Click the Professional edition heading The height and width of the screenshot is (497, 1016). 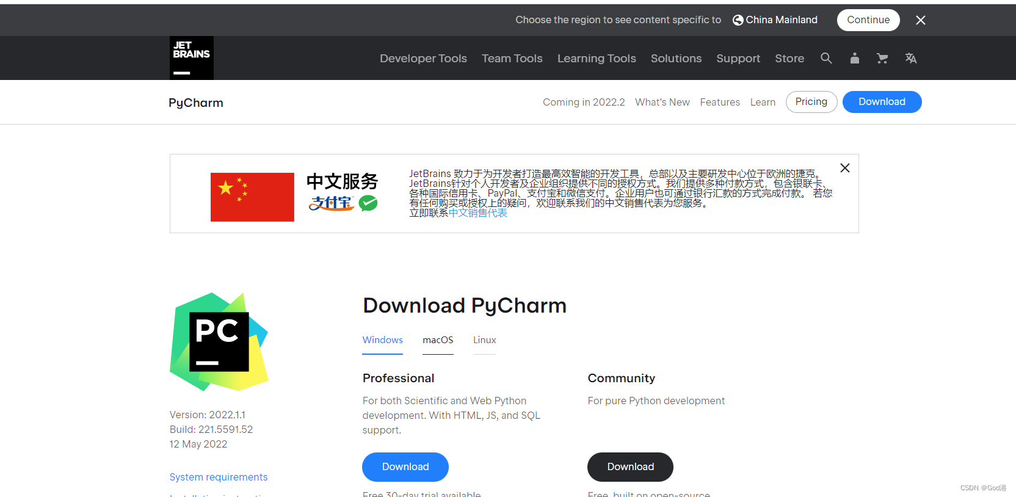pyautogui.click(x=399, y=378)
